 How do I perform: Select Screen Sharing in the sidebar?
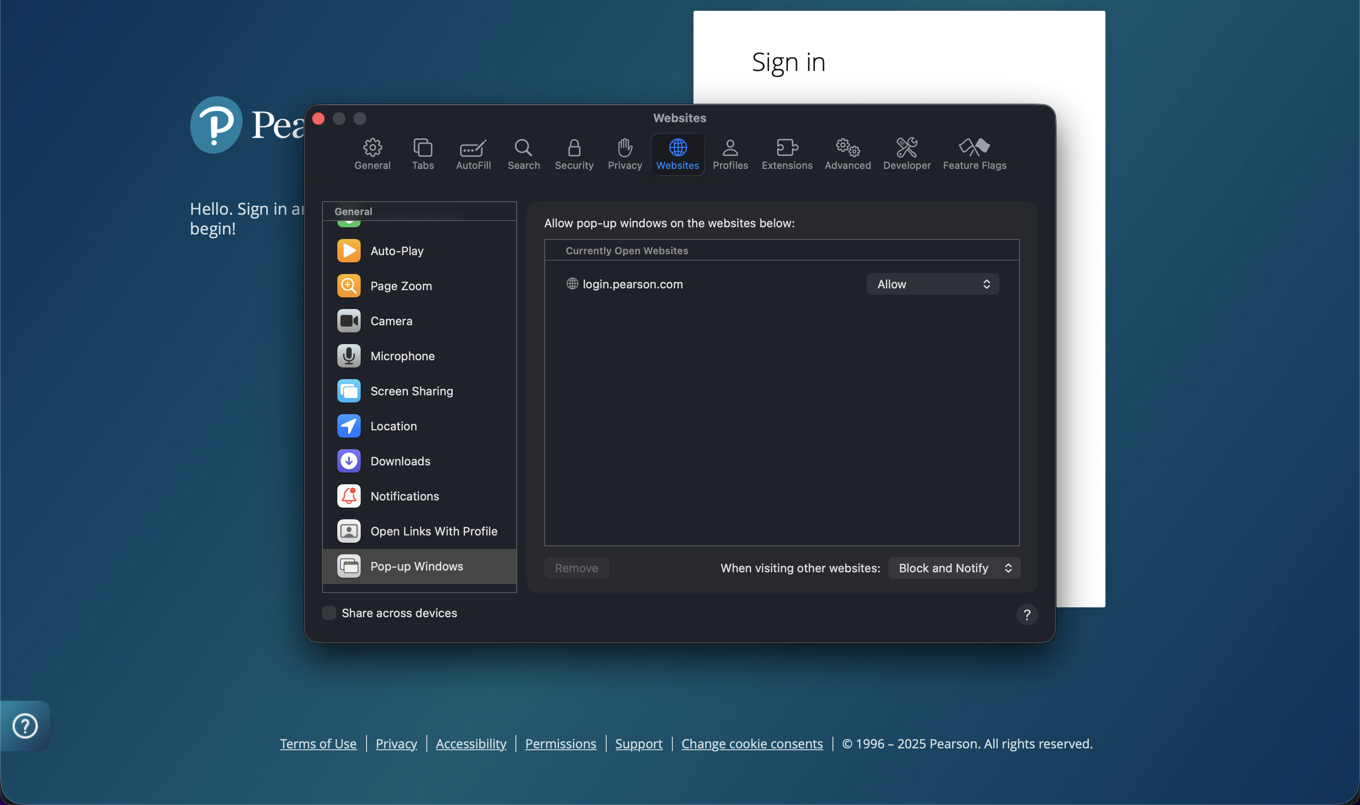coord(411,391)
